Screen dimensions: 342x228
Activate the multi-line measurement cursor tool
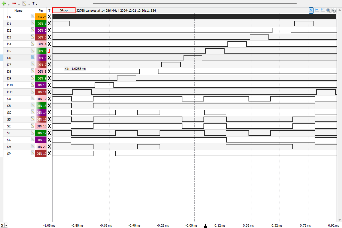tap(323, 11)
